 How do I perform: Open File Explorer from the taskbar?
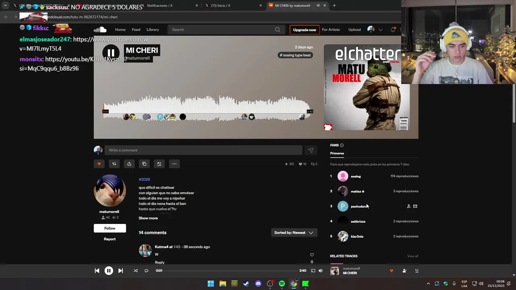coord(223,284)
